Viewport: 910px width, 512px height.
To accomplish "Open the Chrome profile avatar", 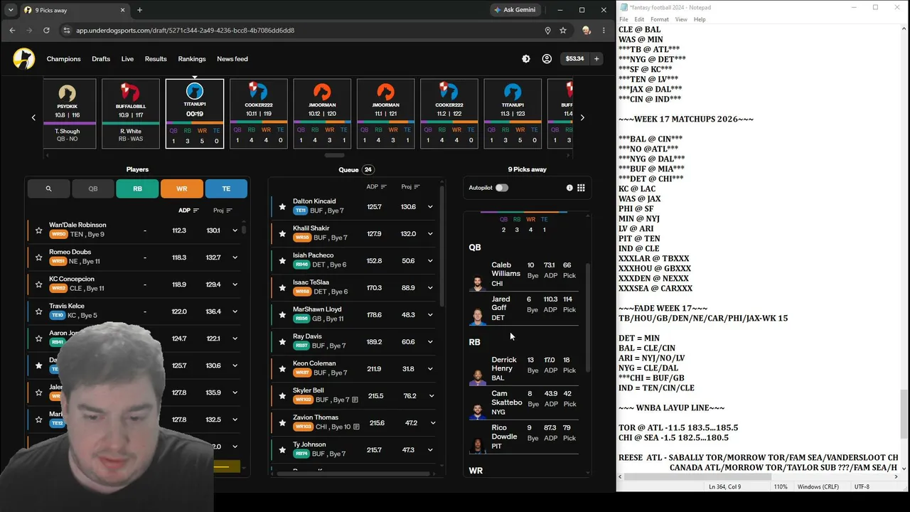I will tap(587, 31).
